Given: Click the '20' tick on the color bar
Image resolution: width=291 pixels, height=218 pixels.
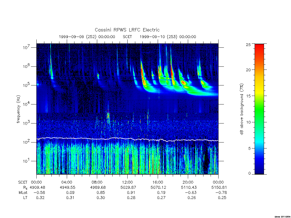Looking at the screenshot, I should point(248,70).
